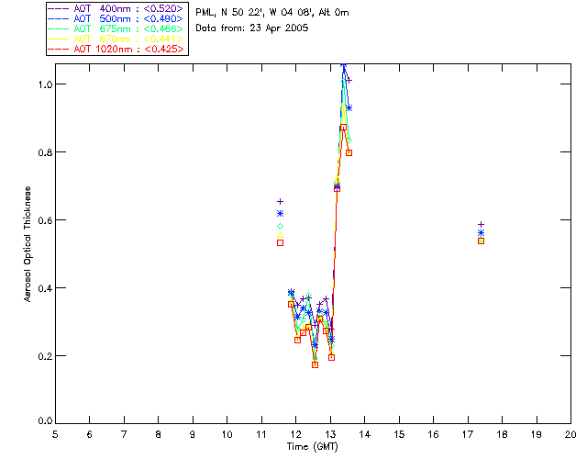
Task: Click the x-axis tick label "10"
Action: click(x=227, y=434)
